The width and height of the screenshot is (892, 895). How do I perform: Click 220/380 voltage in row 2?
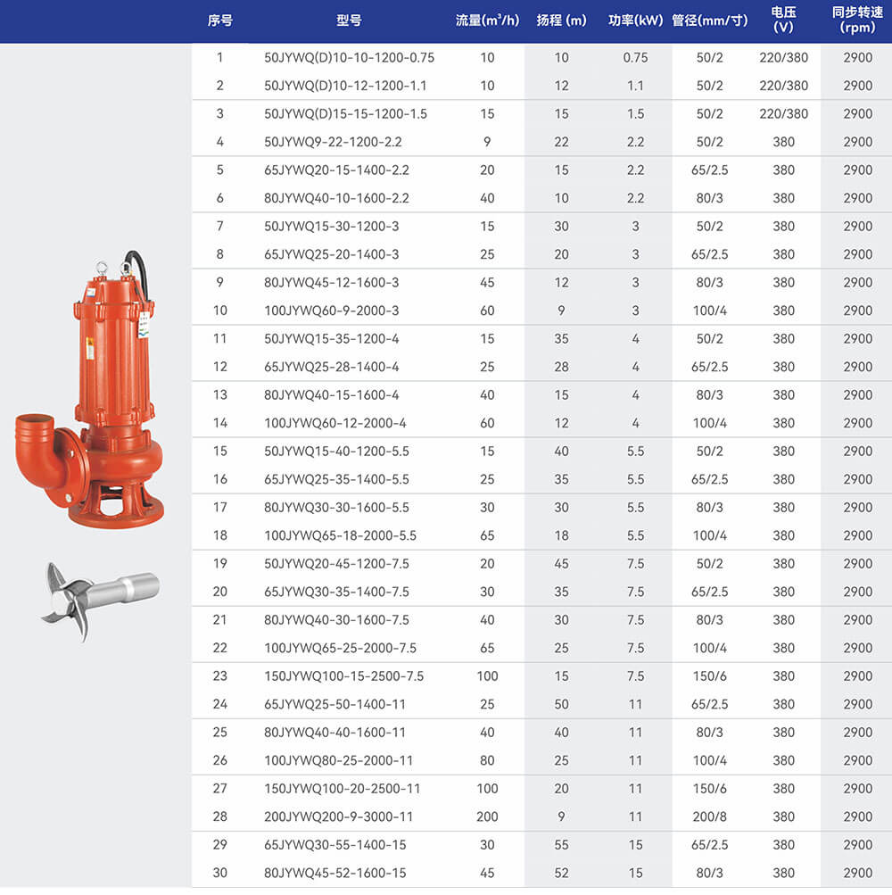(x=783, y=86)
